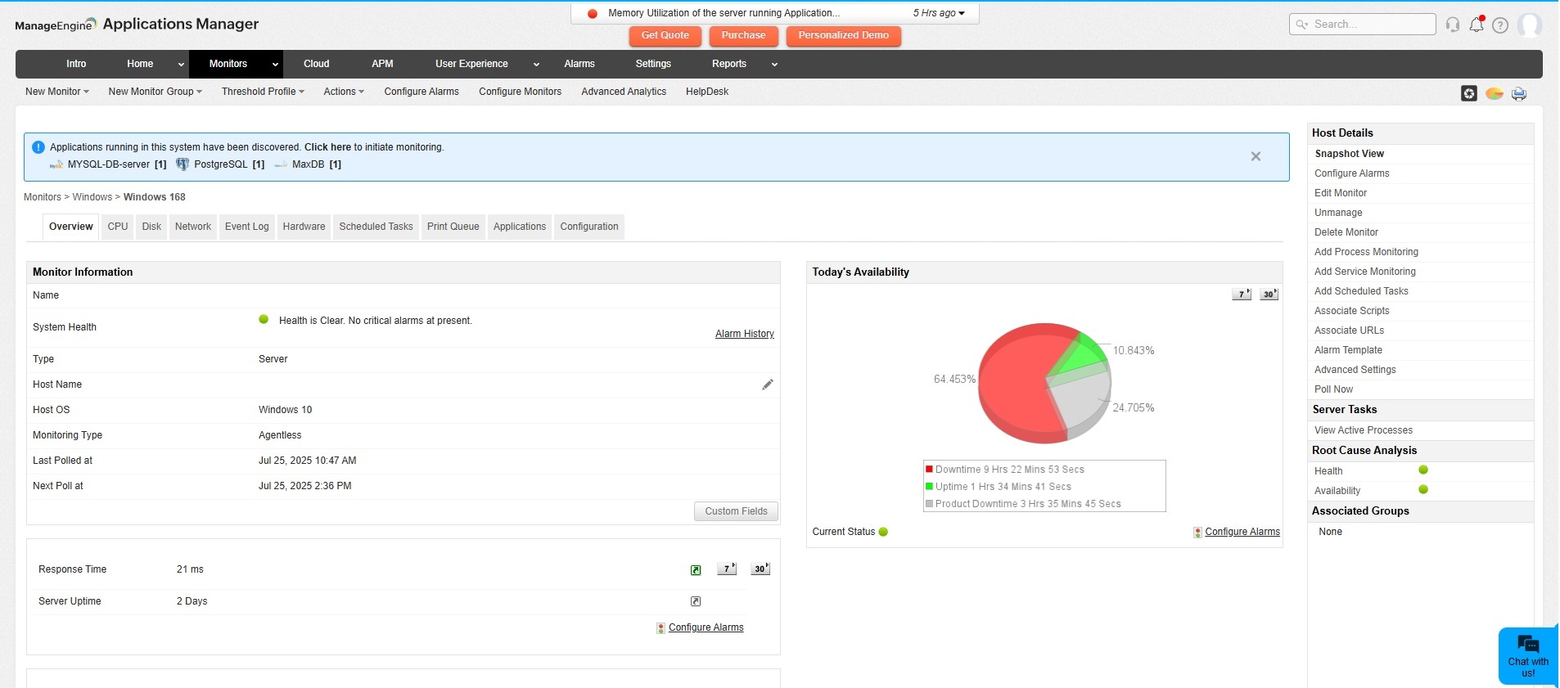The height and width of the screenshot is (688, 1560).
Task: Open the New Monitor dropdown
Action: pos(57,92)
